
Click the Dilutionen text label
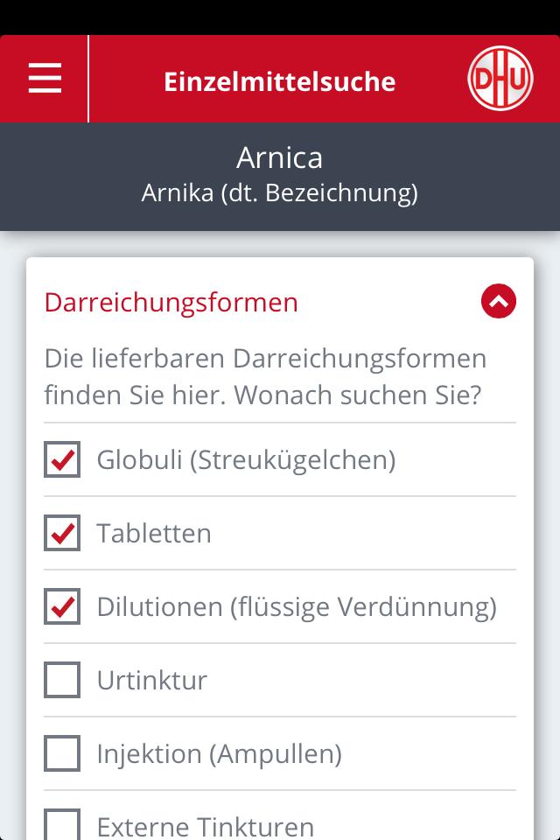(x=297, y=605)
